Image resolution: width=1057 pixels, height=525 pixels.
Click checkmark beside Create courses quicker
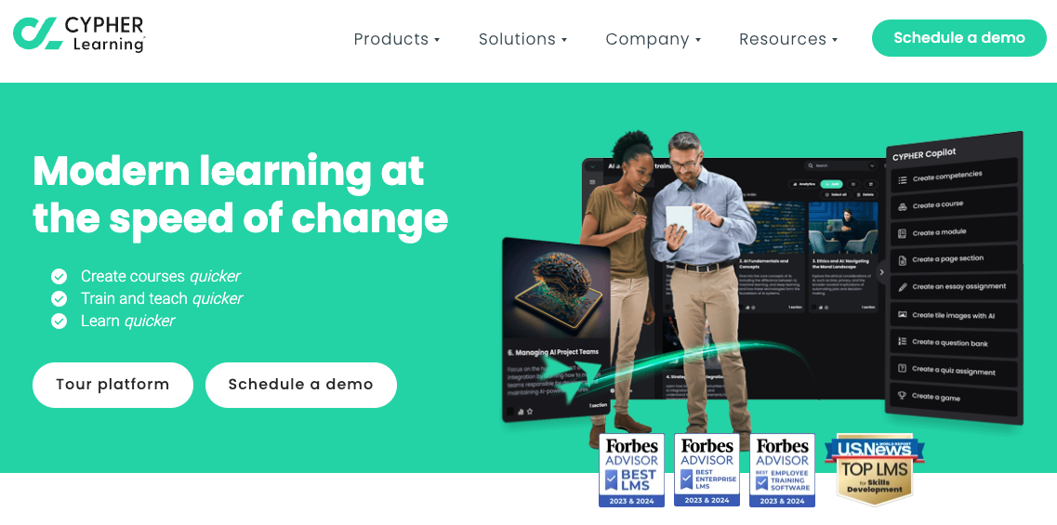[x=59, y=276]
